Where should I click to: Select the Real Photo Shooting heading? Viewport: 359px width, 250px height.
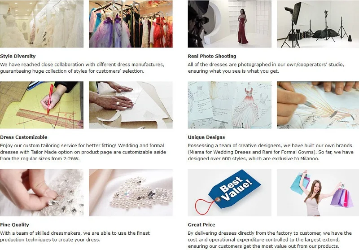tap(212, 56)
